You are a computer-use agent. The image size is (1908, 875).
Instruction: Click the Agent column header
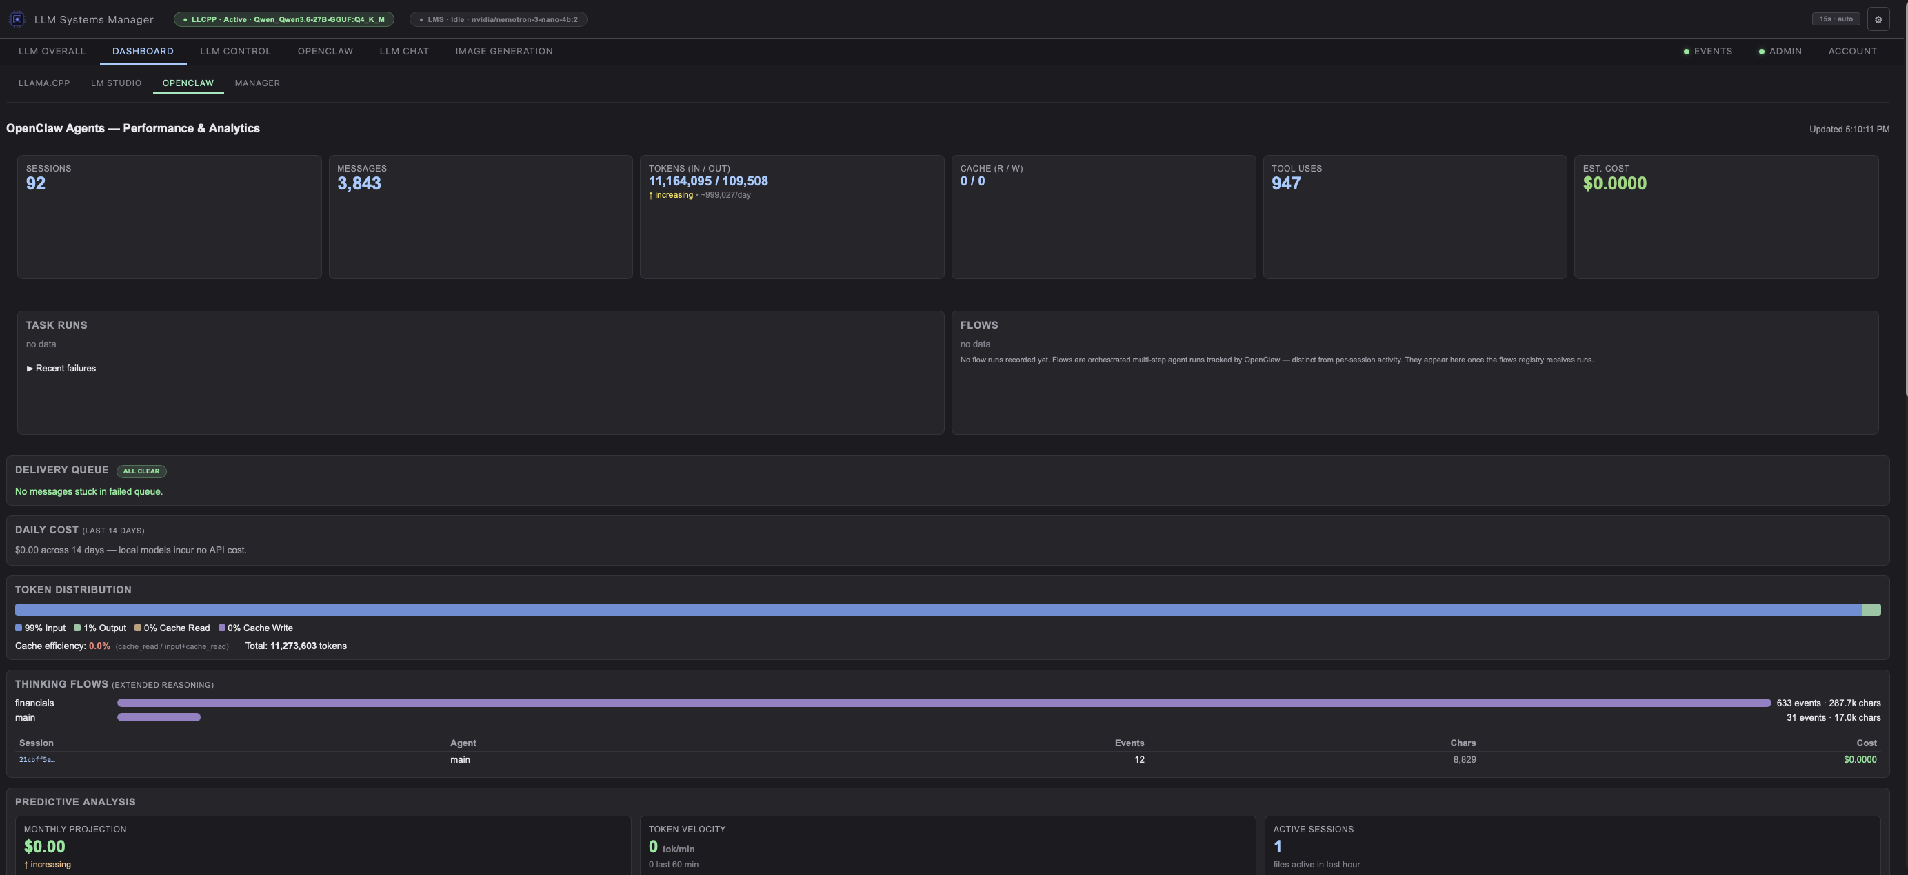(463, 743)
